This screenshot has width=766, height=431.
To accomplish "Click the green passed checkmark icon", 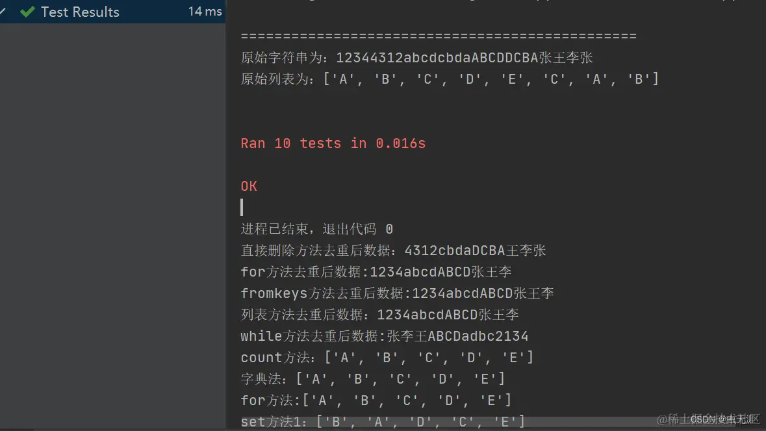I will 27,12.
